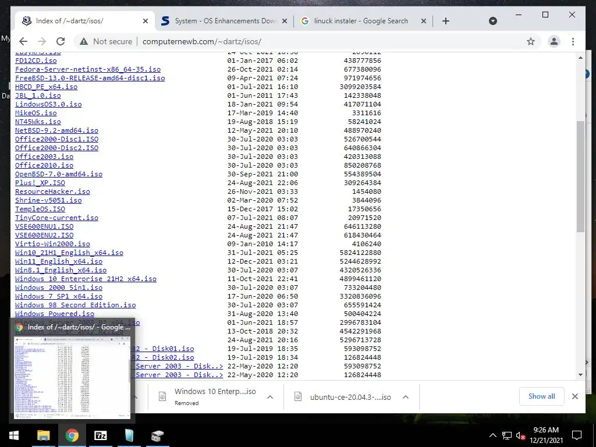Click Windows_98_Second_Edition.iso link
Viewport: 596px width, 447px height.
[x=75, y=305]
